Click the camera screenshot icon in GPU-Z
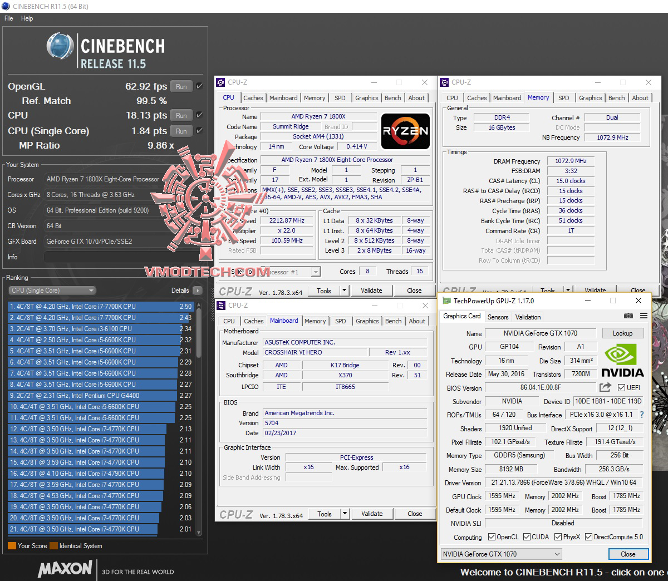 (x=628, y=316)
